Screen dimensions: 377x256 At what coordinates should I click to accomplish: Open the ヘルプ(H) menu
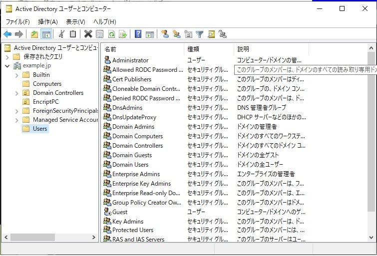point(105,22)
